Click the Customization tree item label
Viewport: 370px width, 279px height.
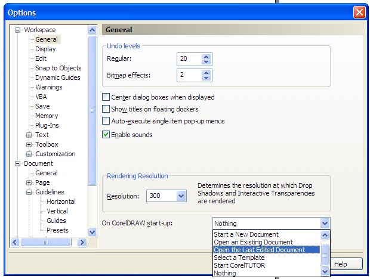click(55, 154)
